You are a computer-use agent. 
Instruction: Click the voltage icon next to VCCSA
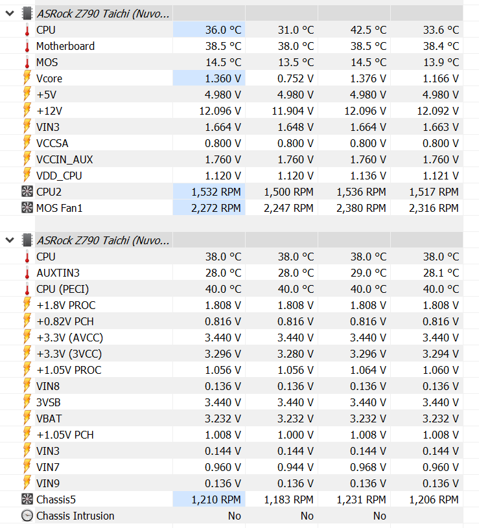coord(27,143)
